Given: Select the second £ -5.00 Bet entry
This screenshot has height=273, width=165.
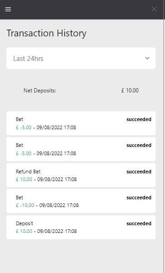Looking at the screenshot, I should tap(81, 149).
